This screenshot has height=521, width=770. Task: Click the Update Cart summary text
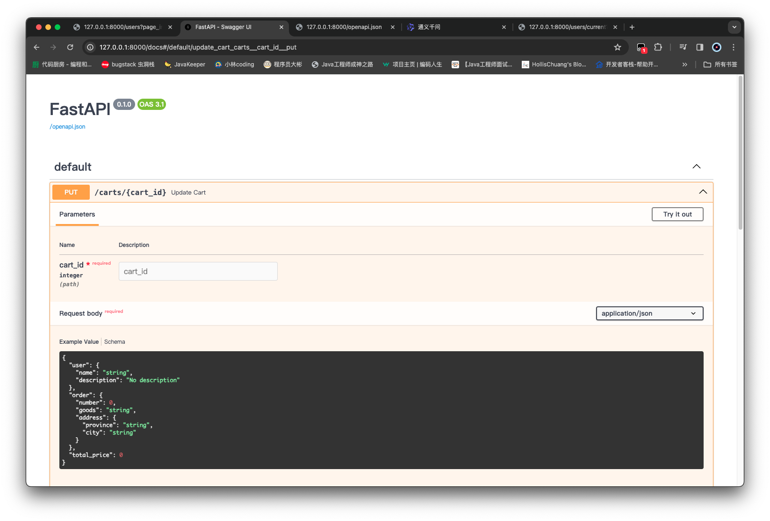(x=188, y=192)
